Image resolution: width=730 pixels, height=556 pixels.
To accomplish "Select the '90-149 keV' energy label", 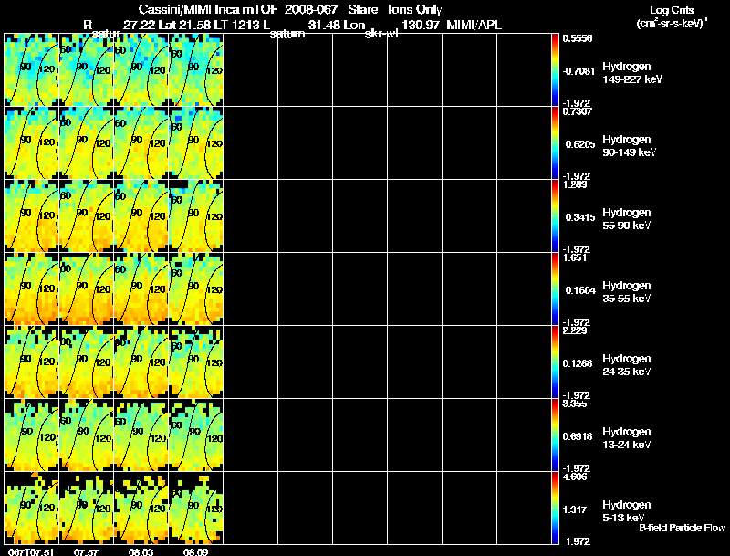I will tap(629, 152).
